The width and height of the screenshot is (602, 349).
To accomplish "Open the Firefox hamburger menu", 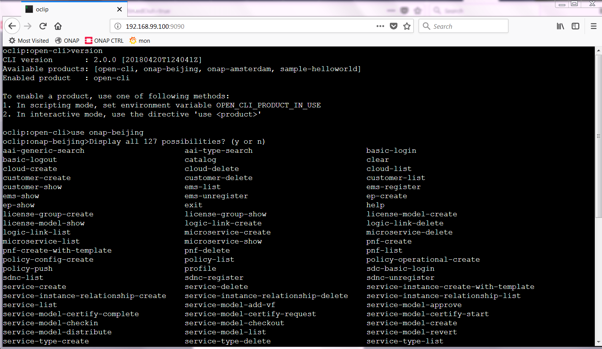I will tap(594, 26).
